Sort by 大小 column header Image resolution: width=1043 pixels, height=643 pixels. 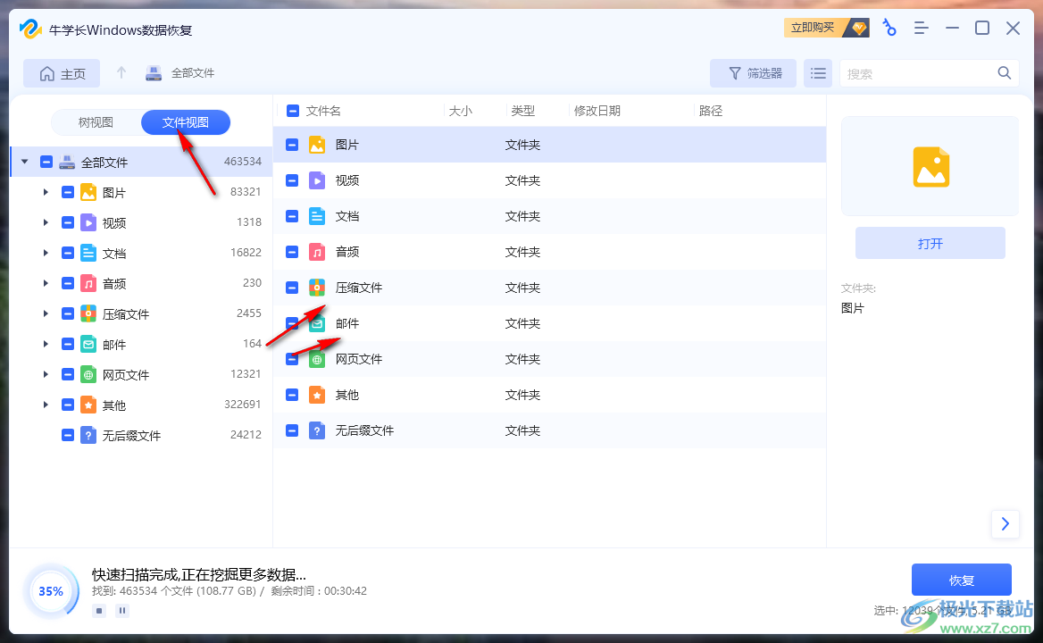pos(460,111)
